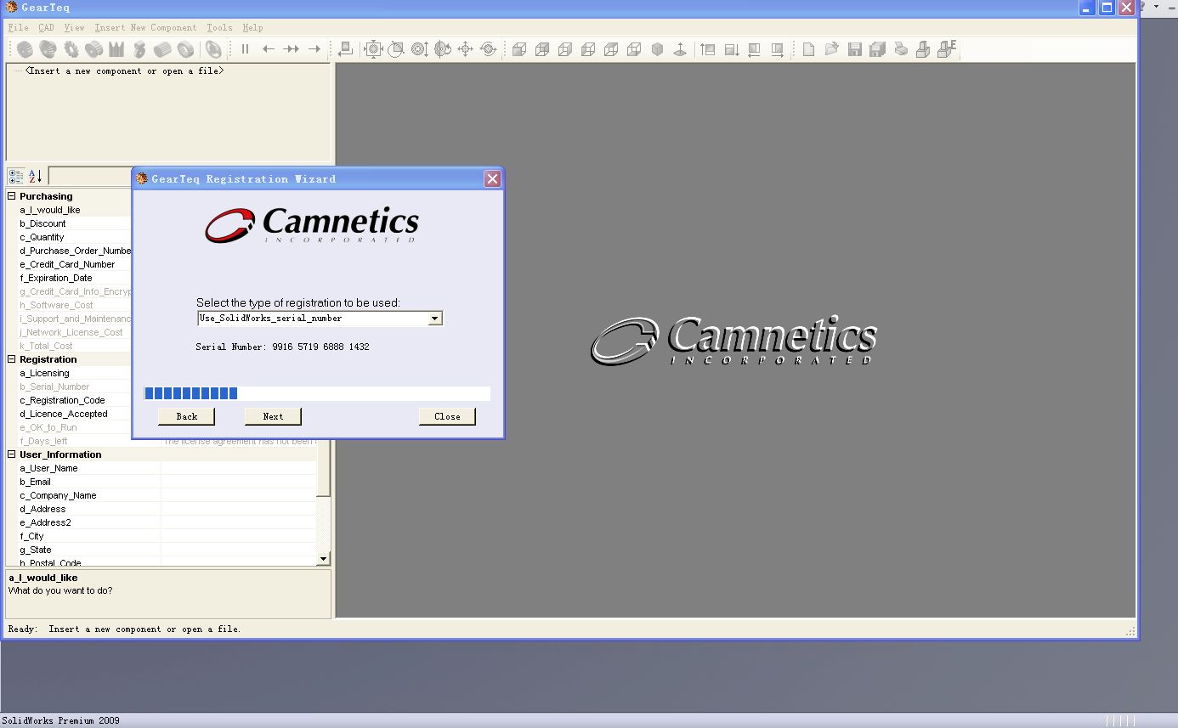
Task: Click the value field beside b_Email
Action: pyautogui.click(x=239, y=482)
